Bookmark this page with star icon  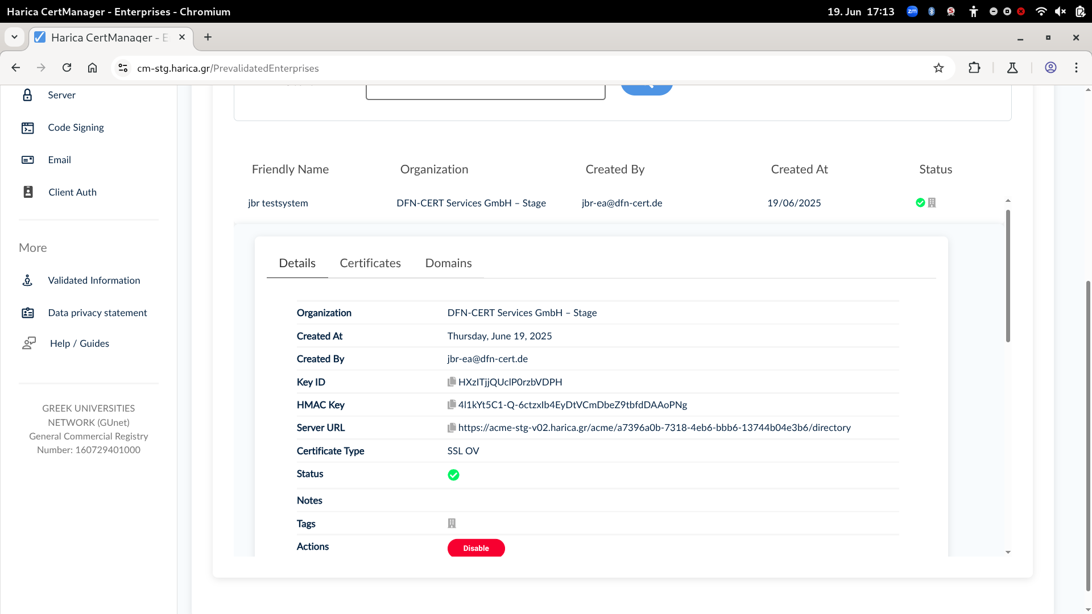coord(938,68)
